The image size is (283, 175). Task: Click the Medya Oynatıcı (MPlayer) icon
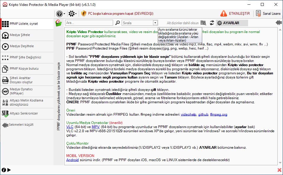(5, 91)
